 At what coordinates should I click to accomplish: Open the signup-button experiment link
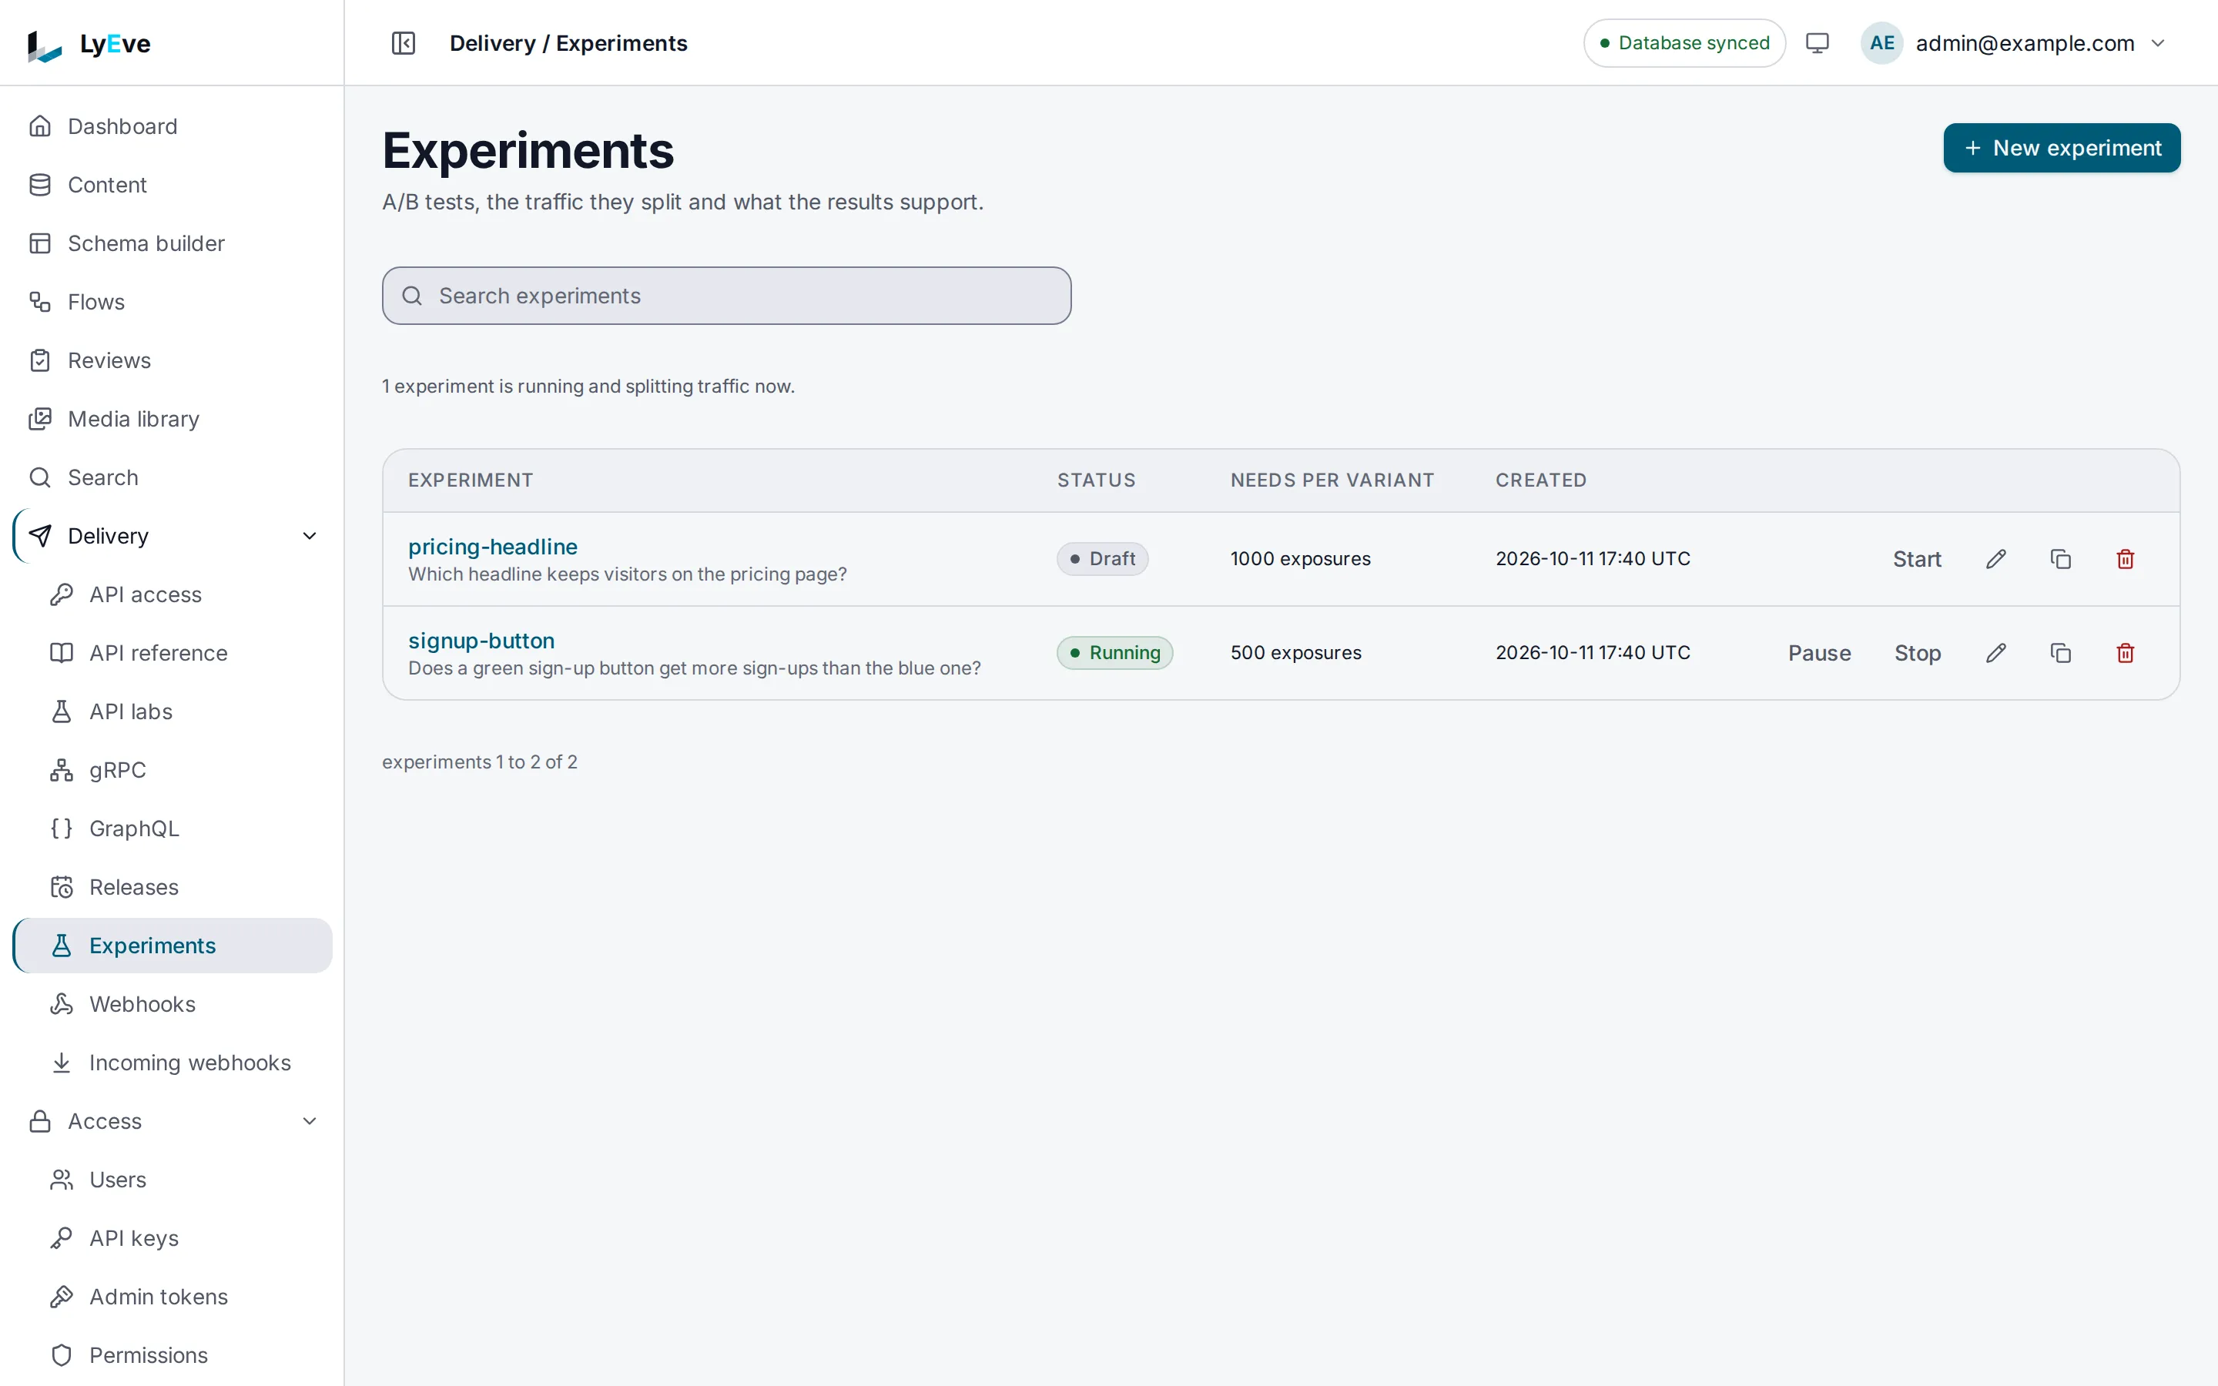(481, 641)
